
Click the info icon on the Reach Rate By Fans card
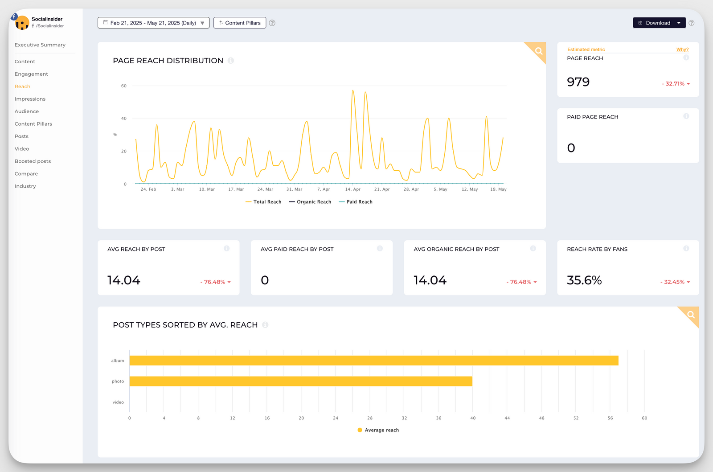pyautogui.click(x=686, y=249)
